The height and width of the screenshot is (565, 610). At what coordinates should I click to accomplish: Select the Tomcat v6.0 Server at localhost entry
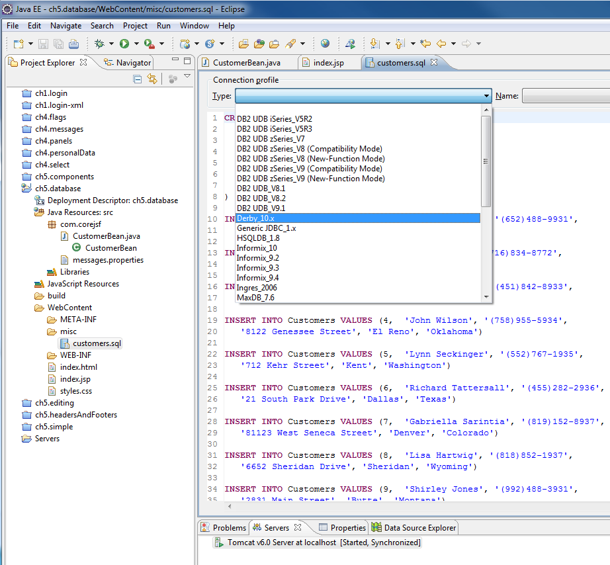(318, 543)
